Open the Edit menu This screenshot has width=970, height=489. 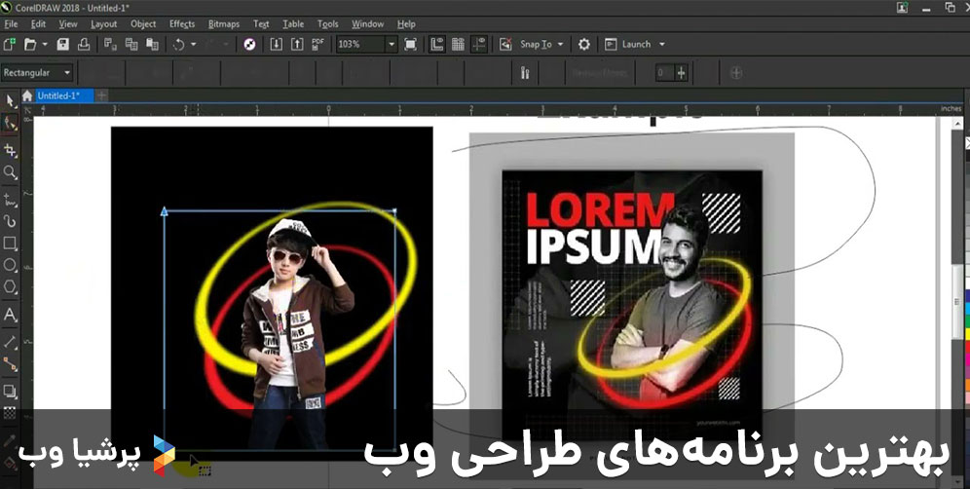point(38,23)
